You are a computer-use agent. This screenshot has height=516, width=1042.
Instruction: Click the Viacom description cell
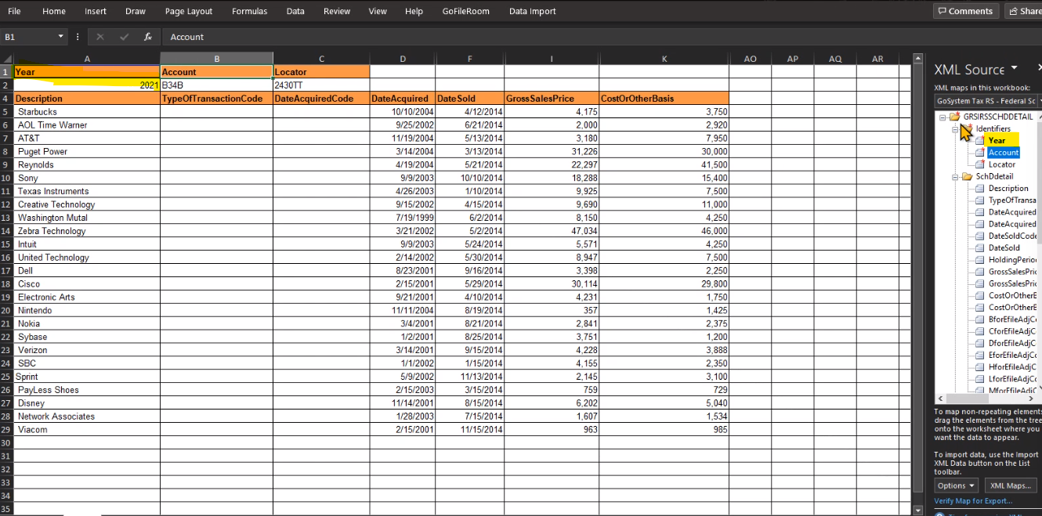pos(87,429)
